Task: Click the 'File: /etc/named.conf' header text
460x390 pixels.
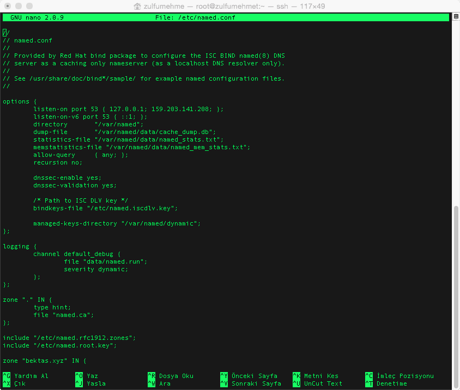Action: [195, 17]
